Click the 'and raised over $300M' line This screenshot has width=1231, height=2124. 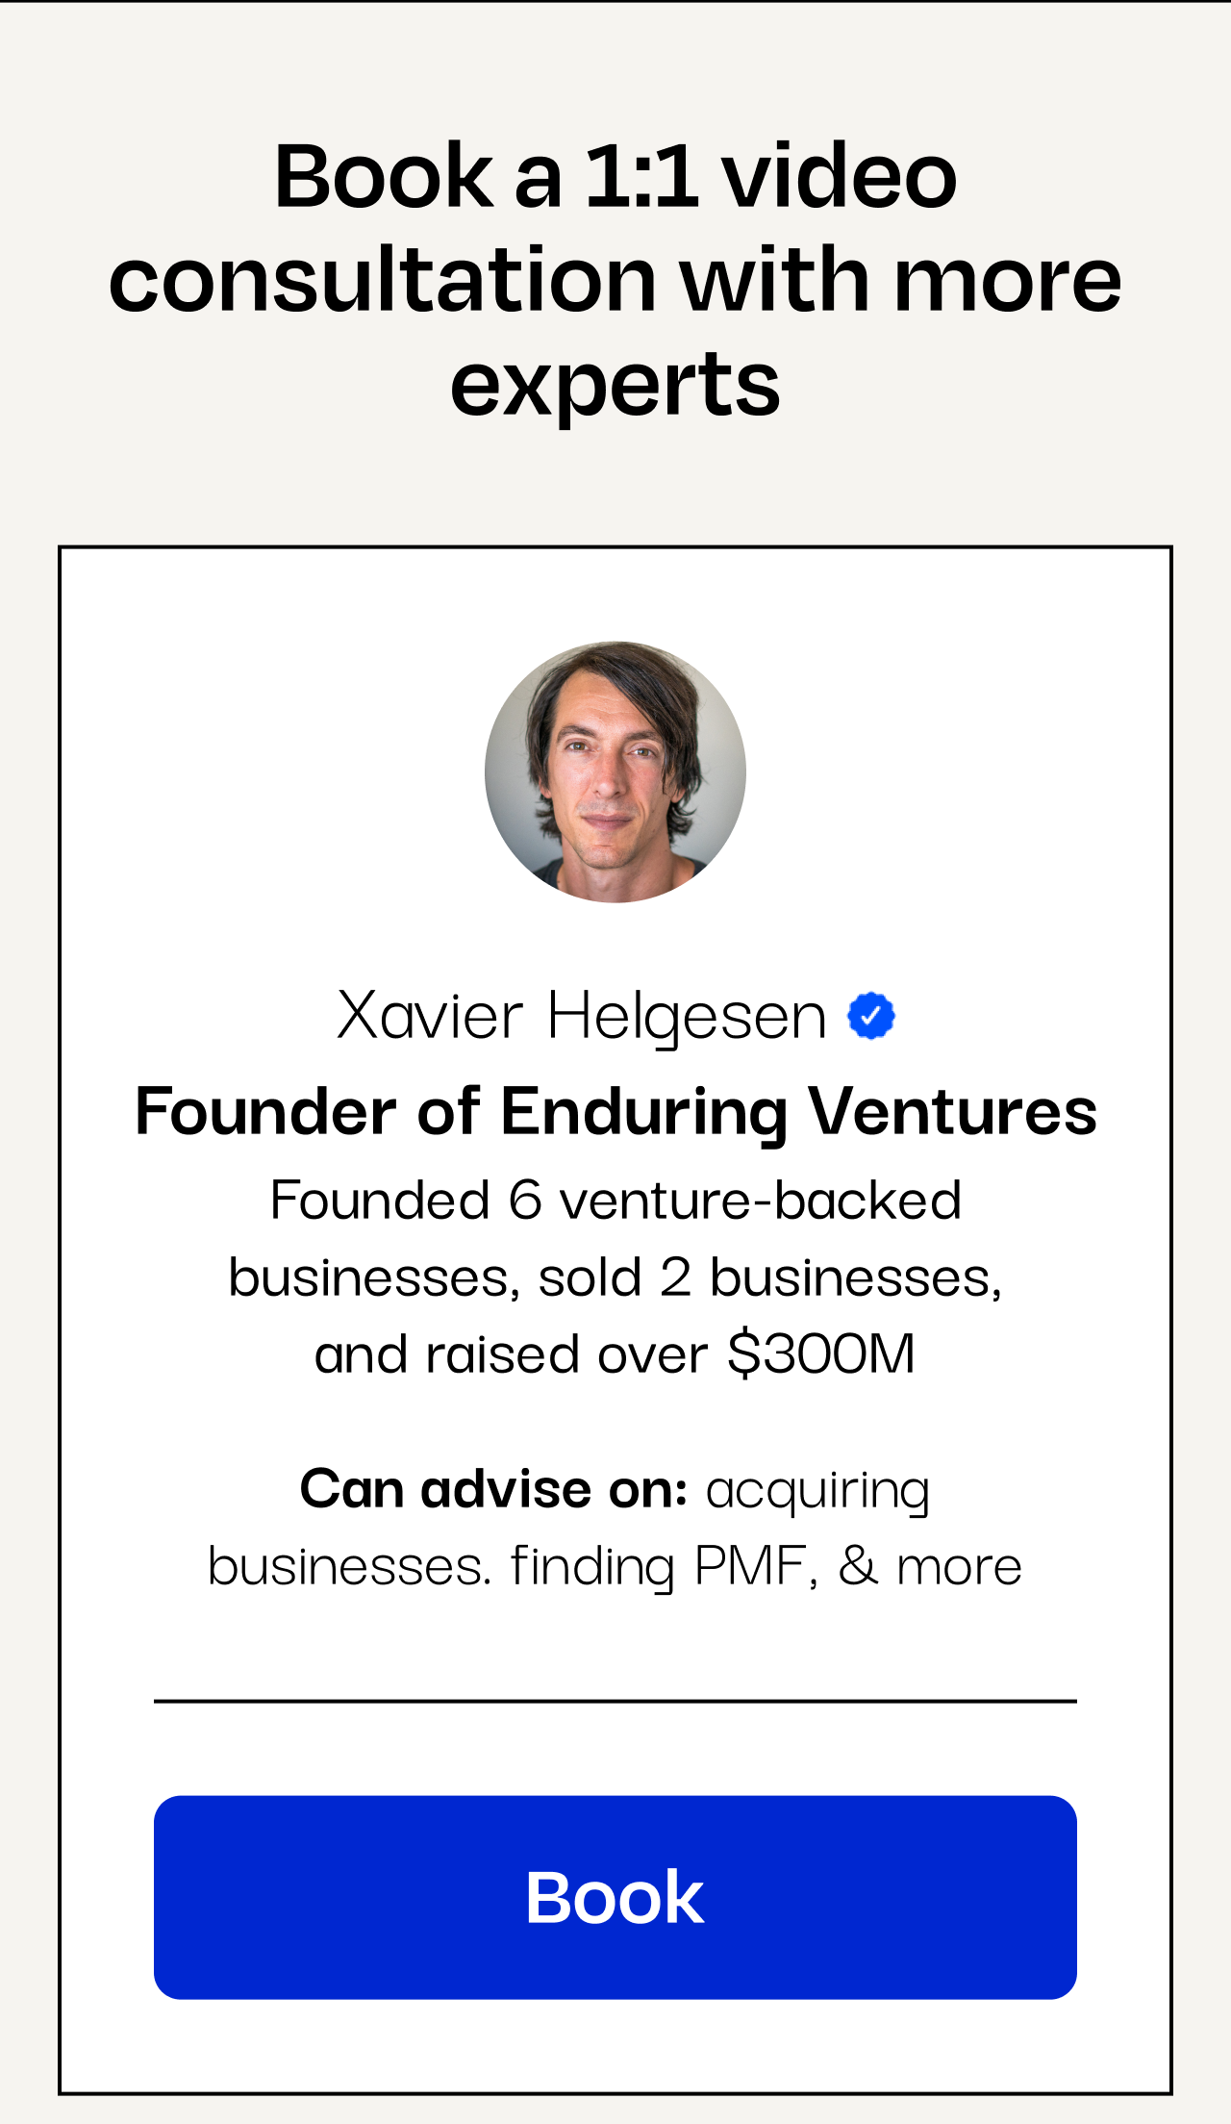[615, 1354]
